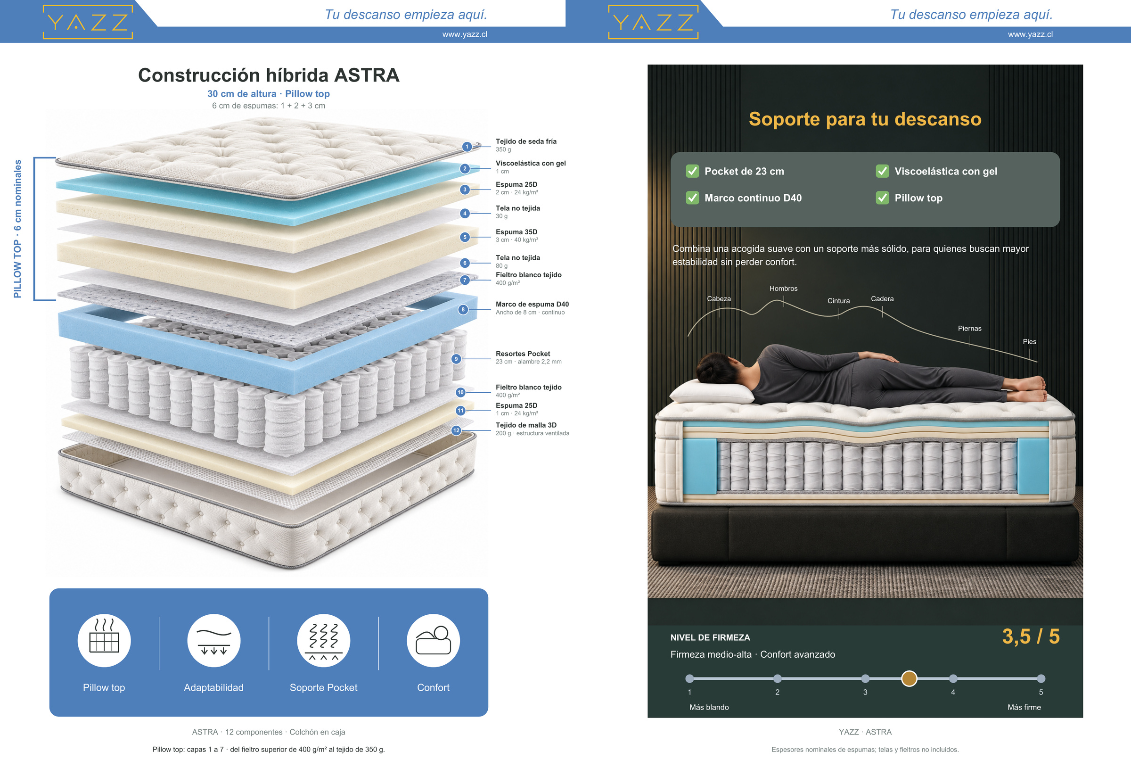Click the 'Piernas' body zone label
Image resolution: width=1131 pixels, height=768 pixels.
(969, 328)
